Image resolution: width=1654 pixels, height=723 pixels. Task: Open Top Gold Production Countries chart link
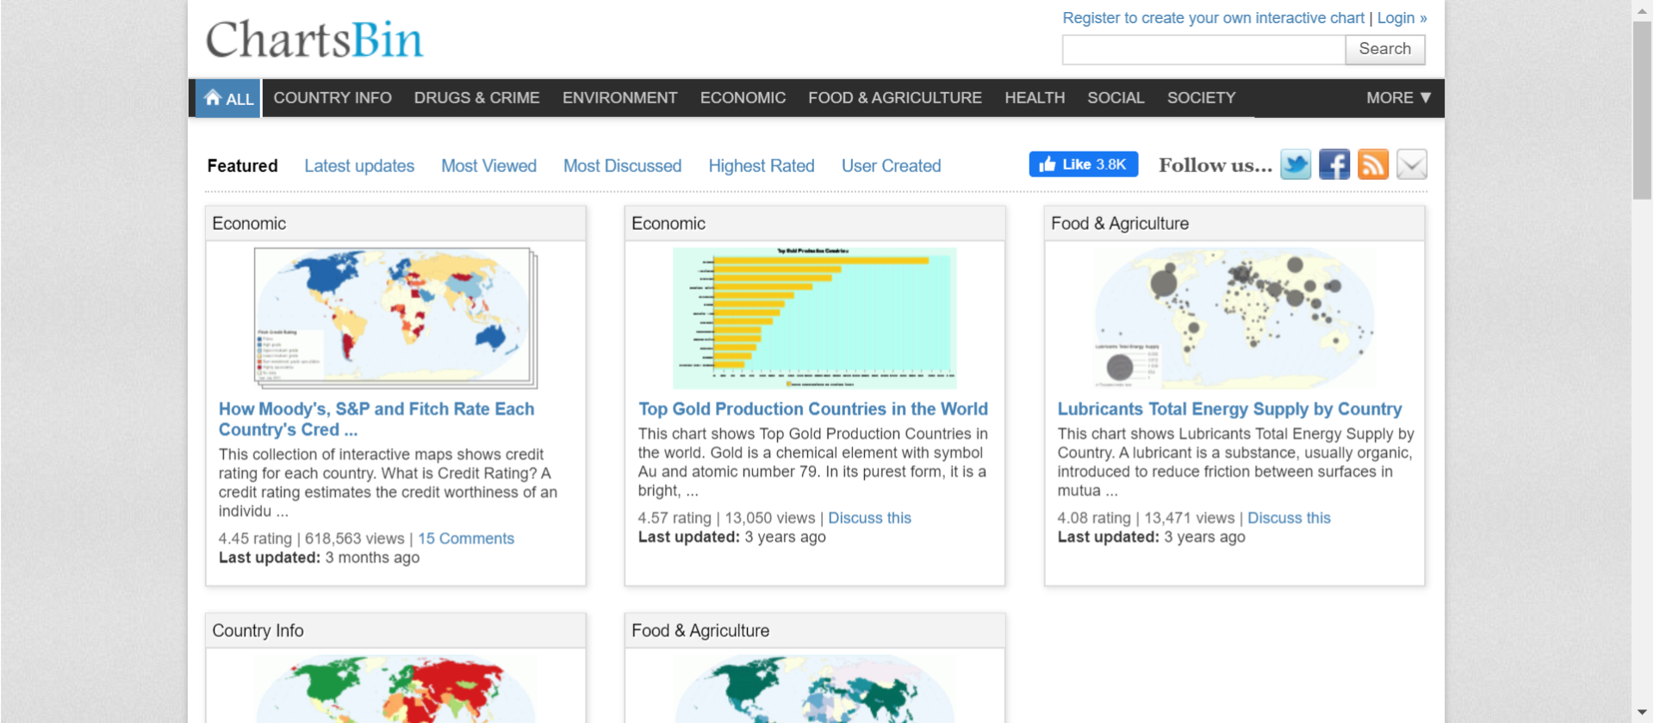pyautogui.click(x=812, y=409)
